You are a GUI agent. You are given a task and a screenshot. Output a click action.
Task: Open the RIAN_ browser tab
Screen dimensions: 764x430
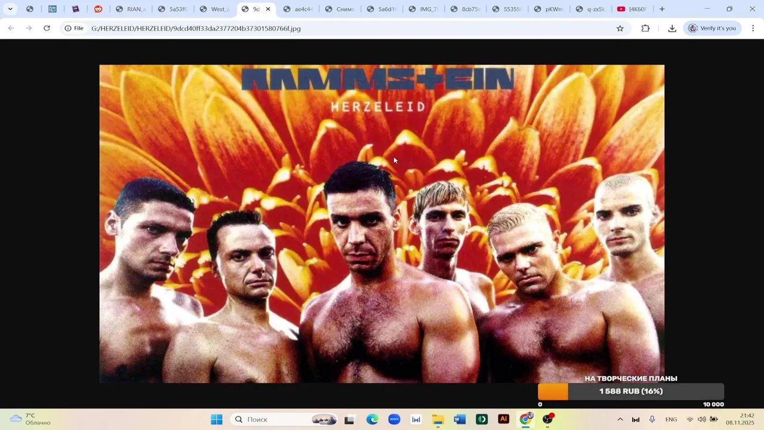click(132, 9)
